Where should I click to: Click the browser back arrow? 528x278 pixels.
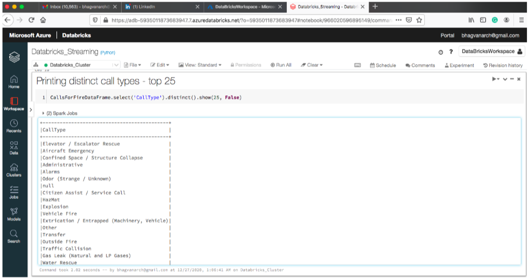click(x=8, y=20)
